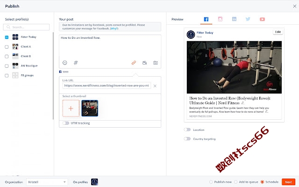Check the Client A profile checkbox

click(x=7, y=47)
